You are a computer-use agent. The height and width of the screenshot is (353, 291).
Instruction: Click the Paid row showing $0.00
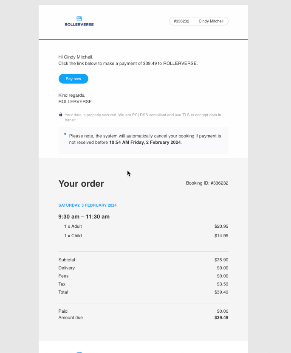(x=62, y=311)
